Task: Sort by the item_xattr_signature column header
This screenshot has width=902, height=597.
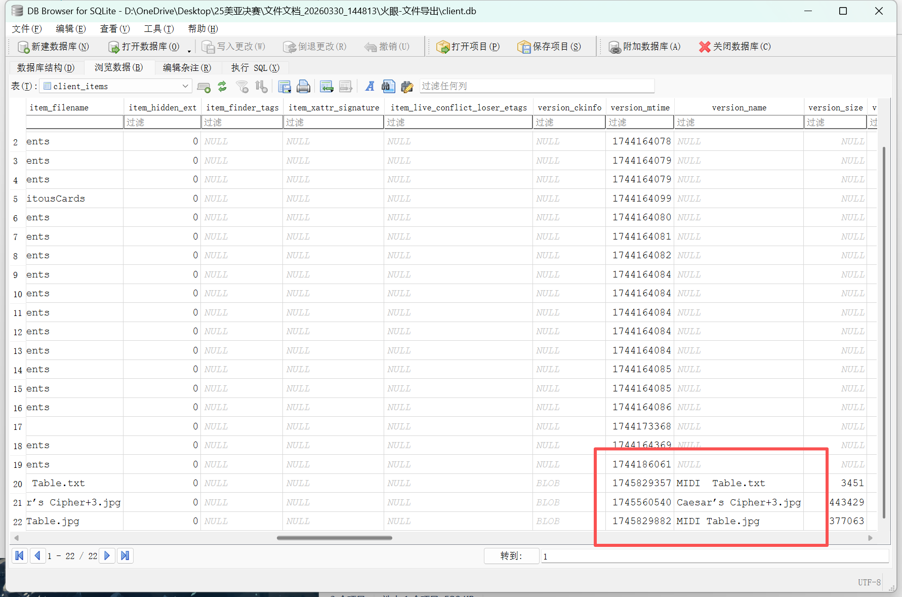Action: coord(334,107)
